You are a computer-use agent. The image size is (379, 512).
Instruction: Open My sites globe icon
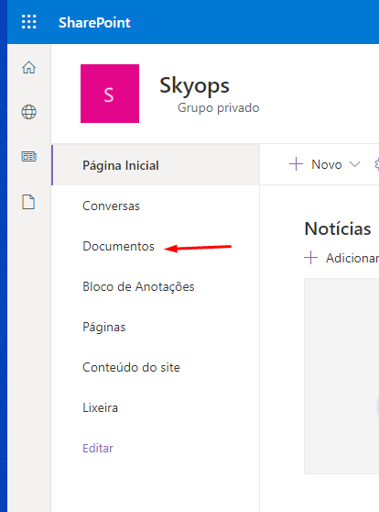(28, 112)
